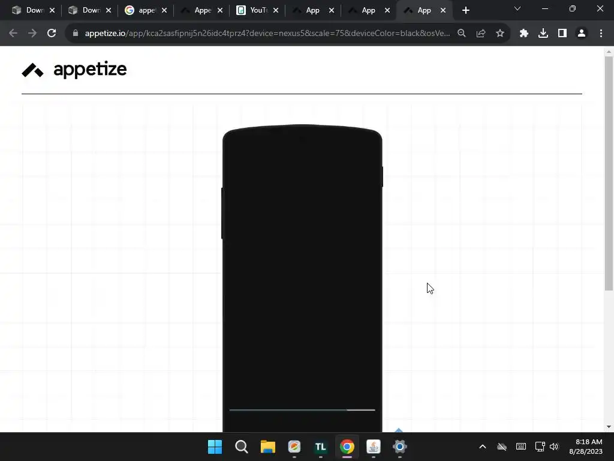This screenshot has width=614, height=461.
Task: Open tab search dropdown arrow
Action: click(517, 8)
